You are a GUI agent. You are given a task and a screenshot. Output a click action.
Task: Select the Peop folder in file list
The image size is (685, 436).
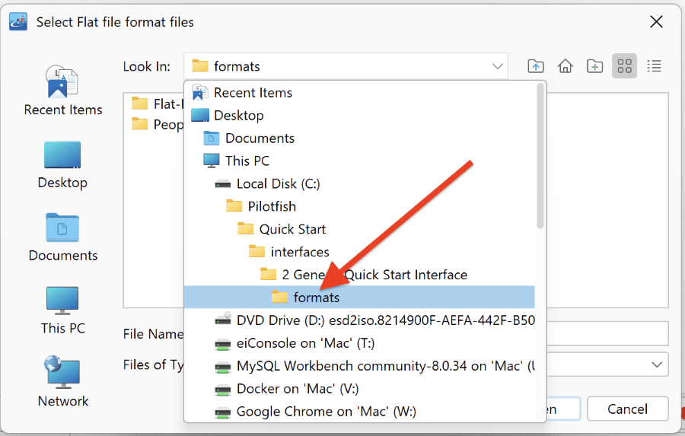tap(158, 125)
